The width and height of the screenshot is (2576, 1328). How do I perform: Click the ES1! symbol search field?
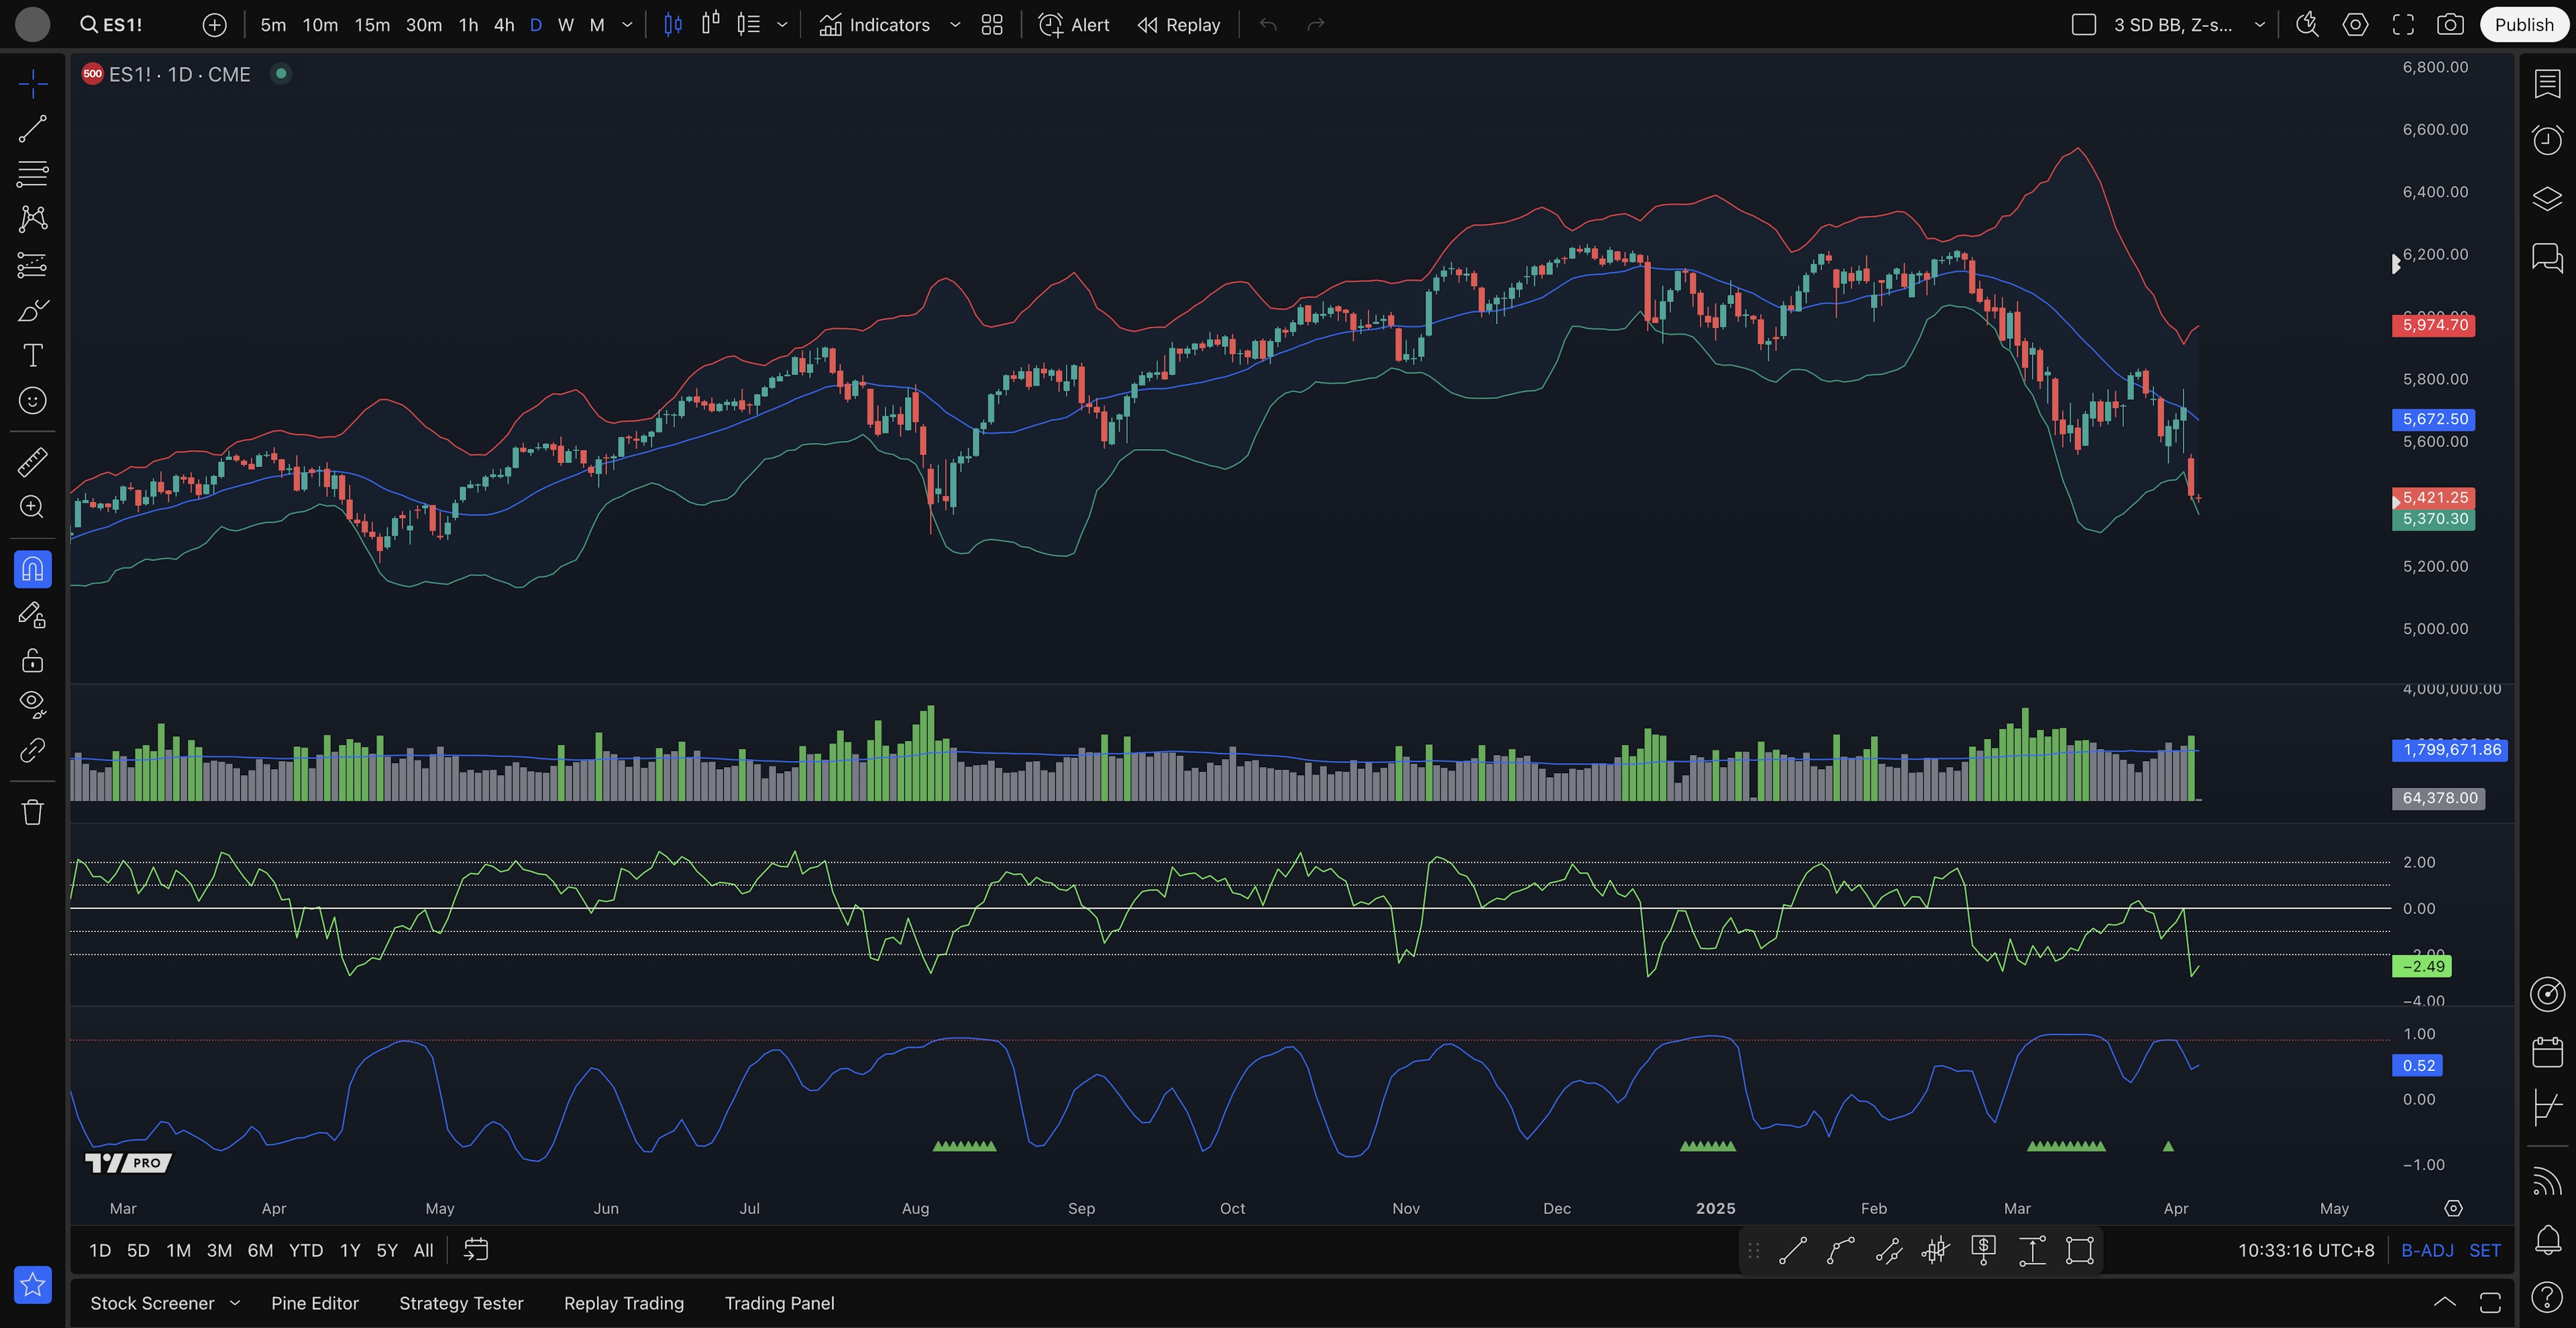coord(122,25)
